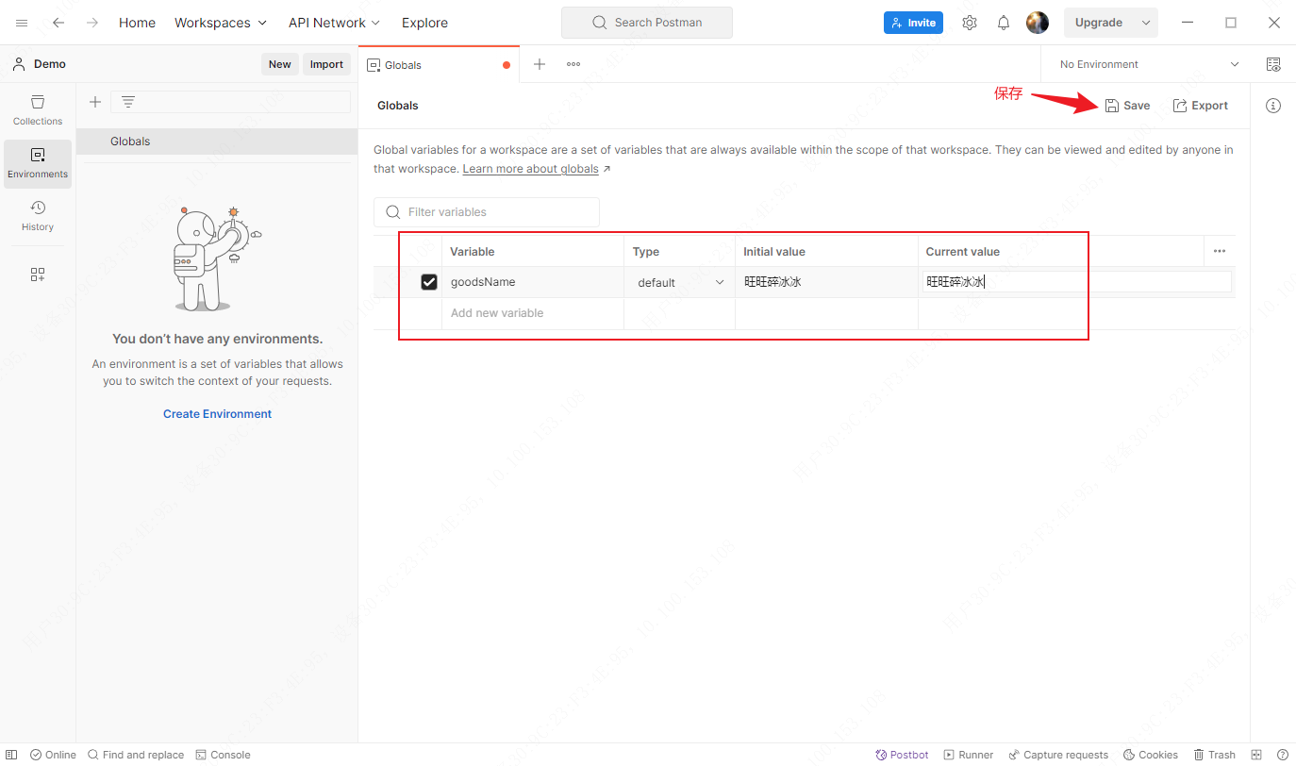This screenshot has width=1296, height=766.
Task: Open the hamburger main menu
Action: coord(22,23)
